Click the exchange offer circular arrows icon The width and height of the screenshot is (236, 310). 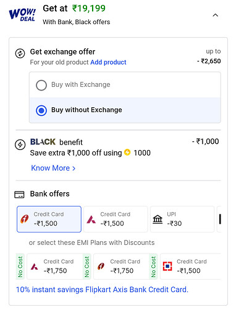[x=20, y=53]
